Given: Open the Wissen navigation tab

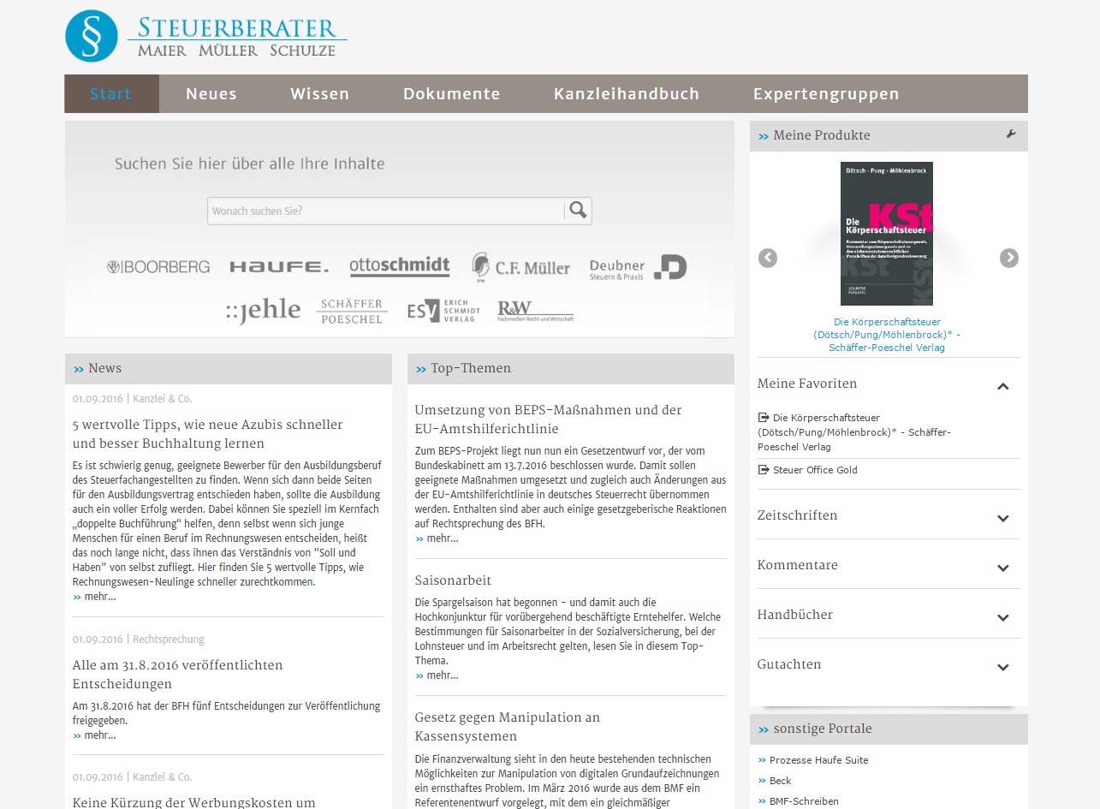Looking at the screenshot, I should (319, 94).
